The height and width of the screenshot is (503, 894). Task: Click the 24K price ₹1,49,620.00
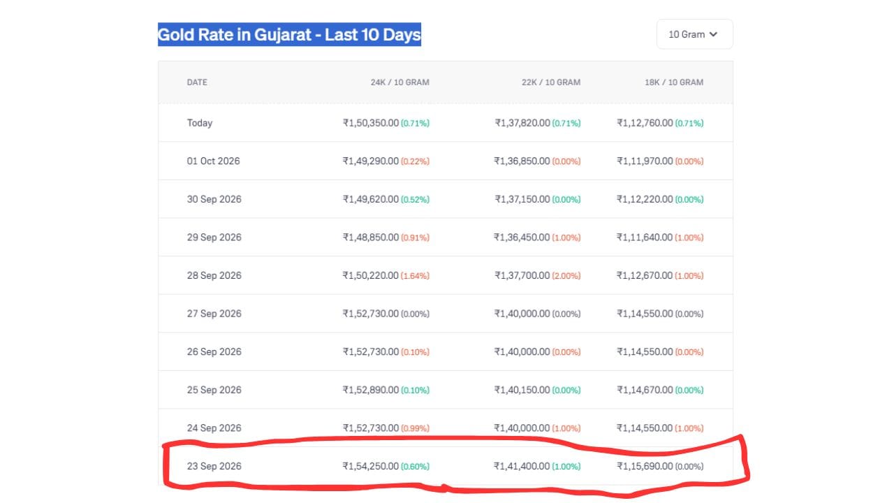[371, 199]
